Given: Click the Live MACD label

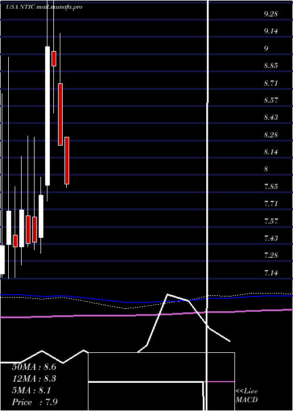Looking at the screenshot, I should click(x=247, y=396).
